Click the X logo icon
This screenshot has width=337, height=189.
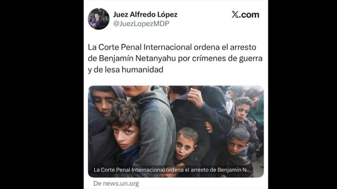(x=235, y=15)
